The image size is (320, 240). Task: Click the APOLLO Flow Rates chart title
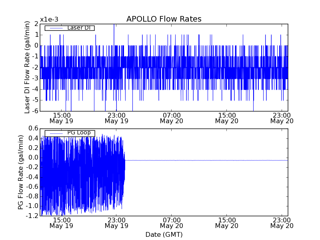pyautogui.click(x=164, y=19)
